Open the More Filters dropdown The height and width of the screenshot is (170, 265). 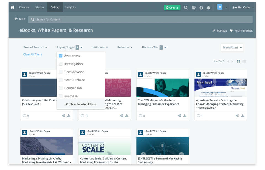(x=232, y=47)
